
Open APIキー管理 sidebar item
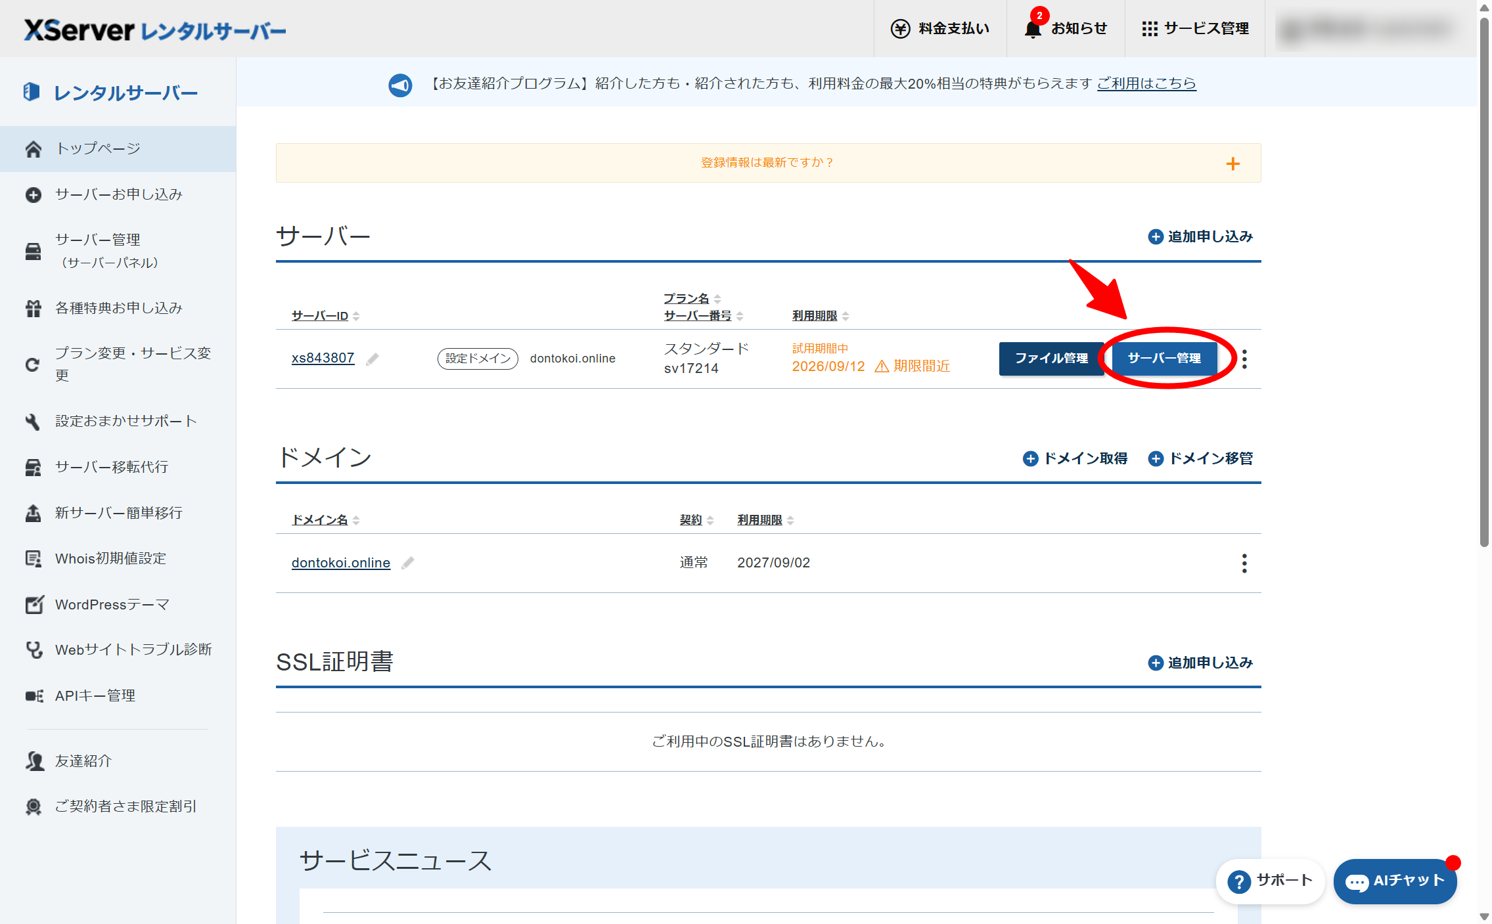(118, 696)
